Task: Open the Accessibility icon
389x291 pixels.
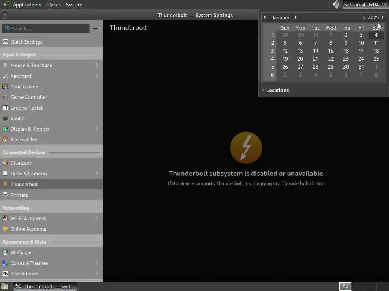Action: point(5,139)
